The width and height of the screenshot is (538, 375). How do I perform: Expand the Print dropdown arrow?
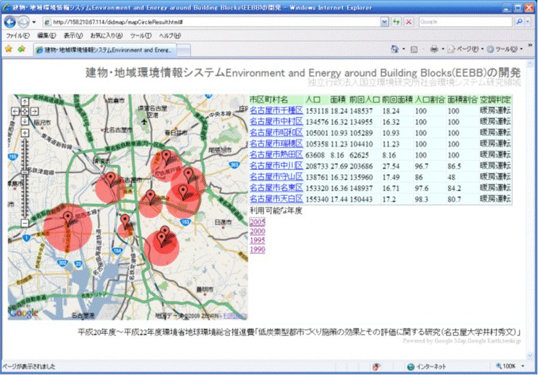point(442,49)
